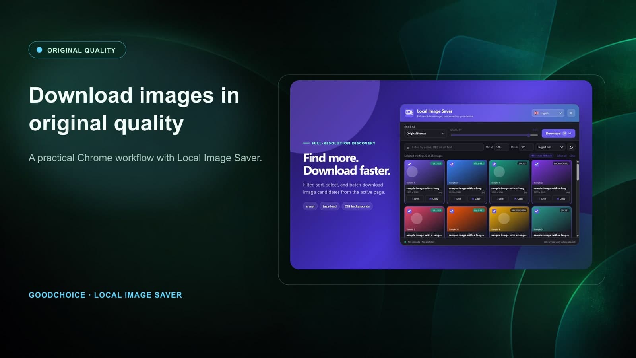Open settings via the gear icon
Screen dimensions: 636x358
tap(571, 113)
